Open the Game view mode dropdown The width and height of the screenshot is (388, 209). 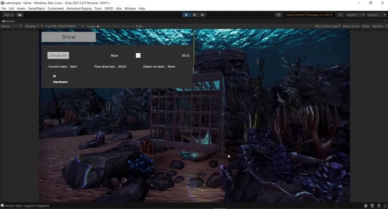click(11, 26)
